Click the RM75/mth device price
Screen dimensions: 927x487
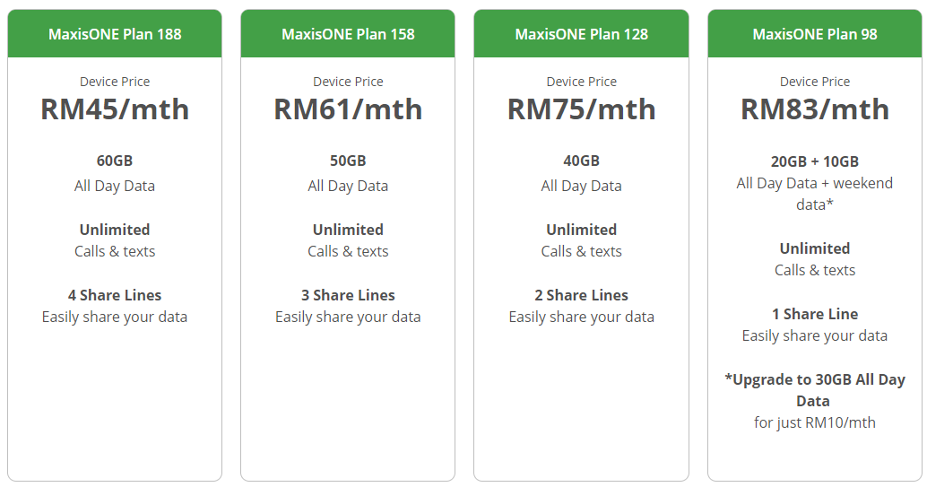[x=581, y=109]
